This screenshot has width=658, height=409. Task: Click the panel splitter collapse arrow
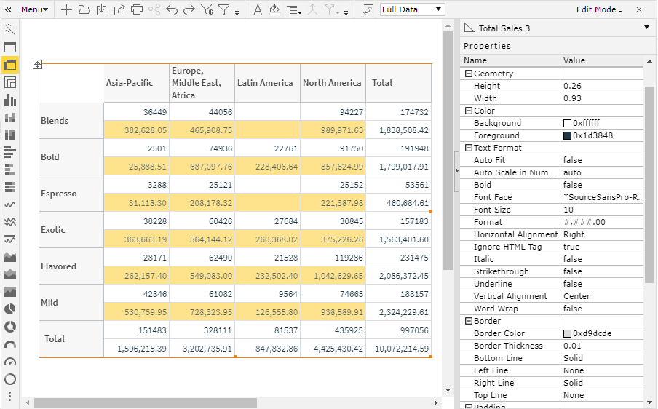[457, 171]
